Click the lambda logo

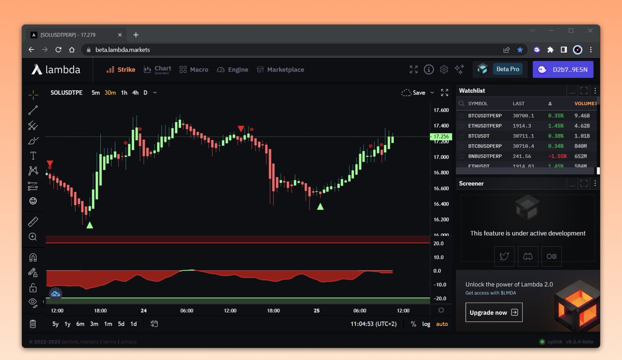pyautogui.click(x=56, y=70)
